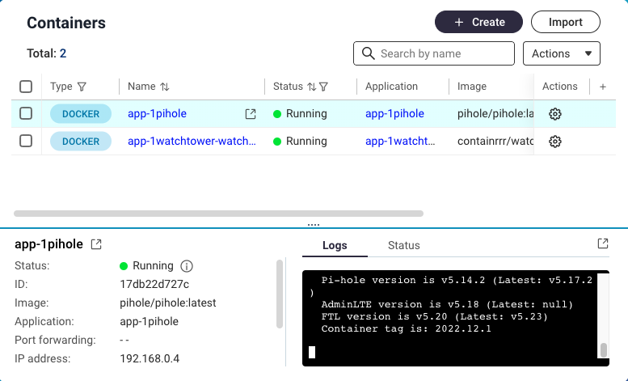Click the Actions column header
Image resolution: width=628 pixels, height=381 pixels.
559,87
